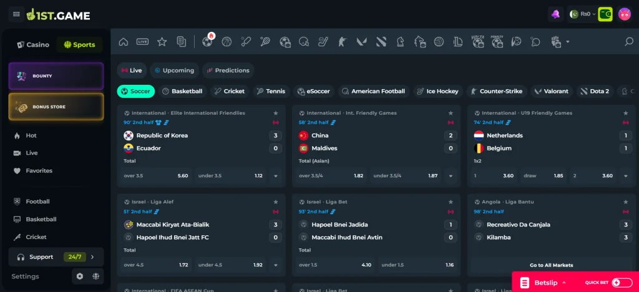Open the notifications bell icon

point(555,14)
